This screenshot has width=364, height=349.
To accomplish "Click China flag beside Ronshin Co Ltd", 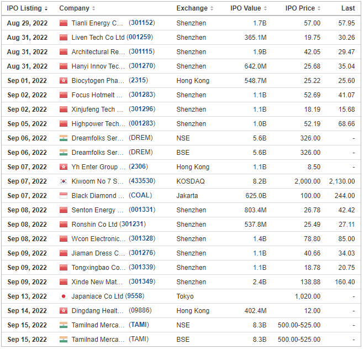I will (64, 225).
